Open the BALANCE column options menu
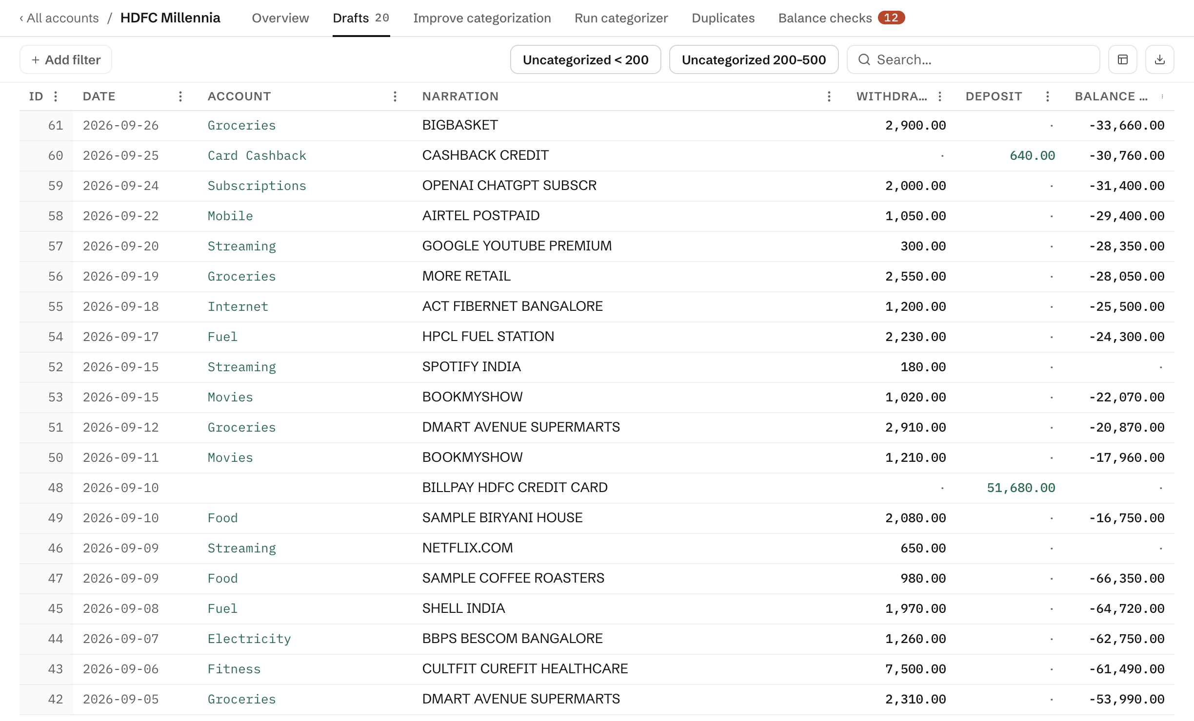The height and width of the screenshot is (721, 1194). pos(1163,96)
